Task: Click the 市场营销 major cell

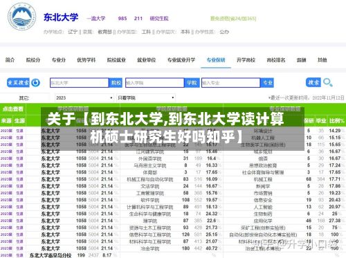Action: pos(263,193)
